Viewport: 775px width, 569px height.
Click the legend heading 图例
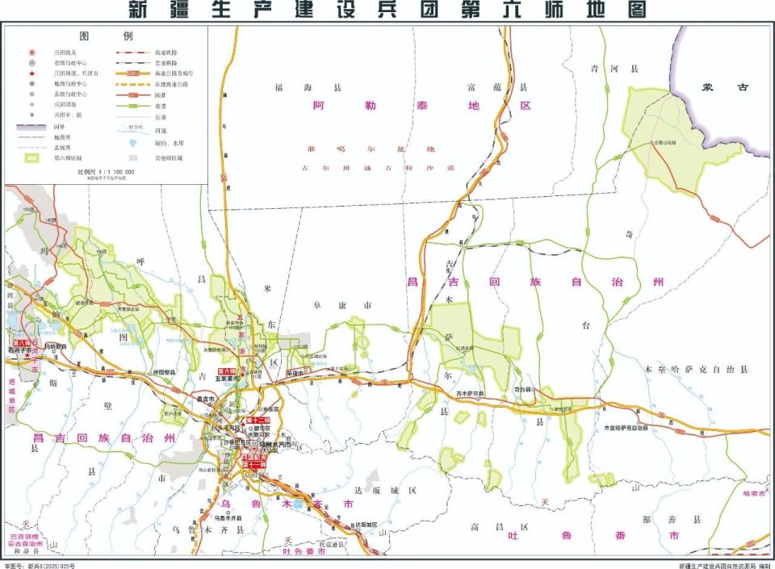point(106,36)
